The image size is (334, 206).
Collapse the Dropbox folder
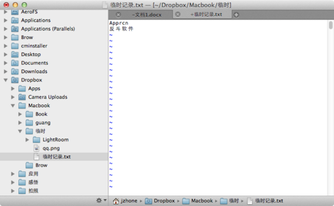click(6, 80)
